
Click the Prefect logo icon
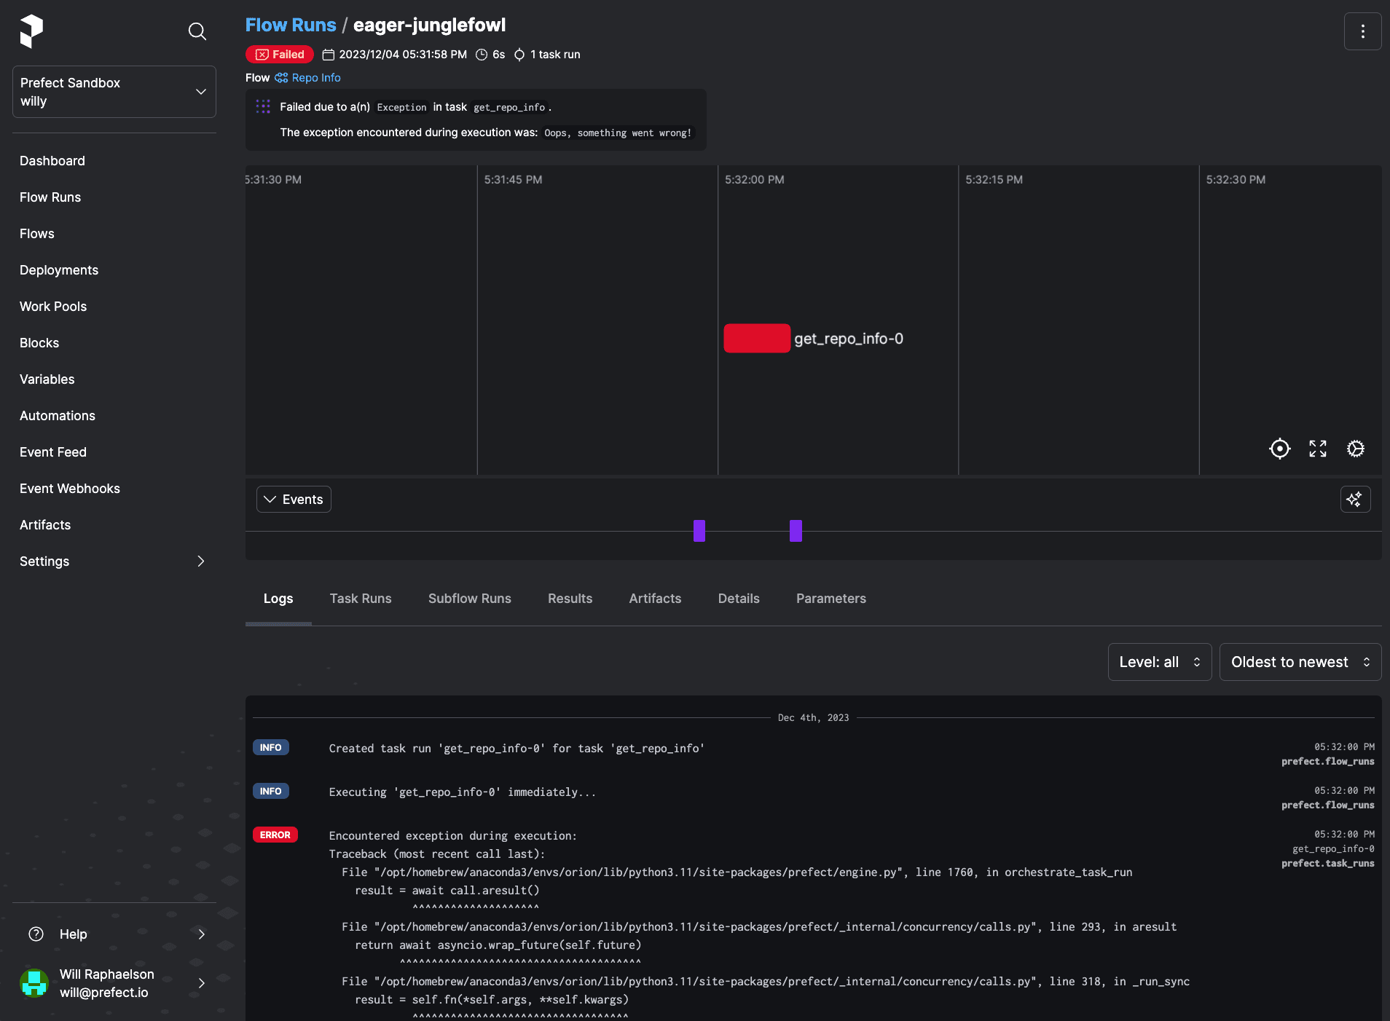point(31,31)
